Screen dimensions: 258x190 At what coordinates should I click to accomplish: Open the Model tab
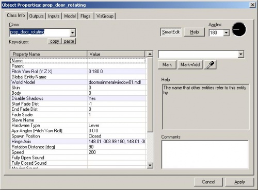coord(70,16)
